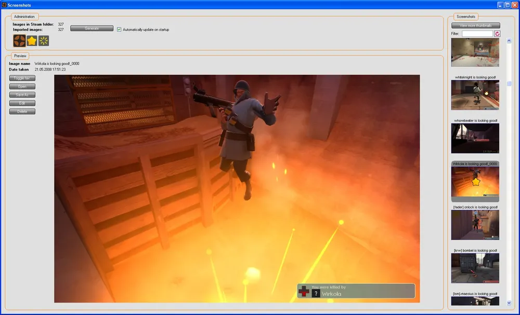Click the Edit button
This screenshot has height=315, width=520.
pos(22,103)
